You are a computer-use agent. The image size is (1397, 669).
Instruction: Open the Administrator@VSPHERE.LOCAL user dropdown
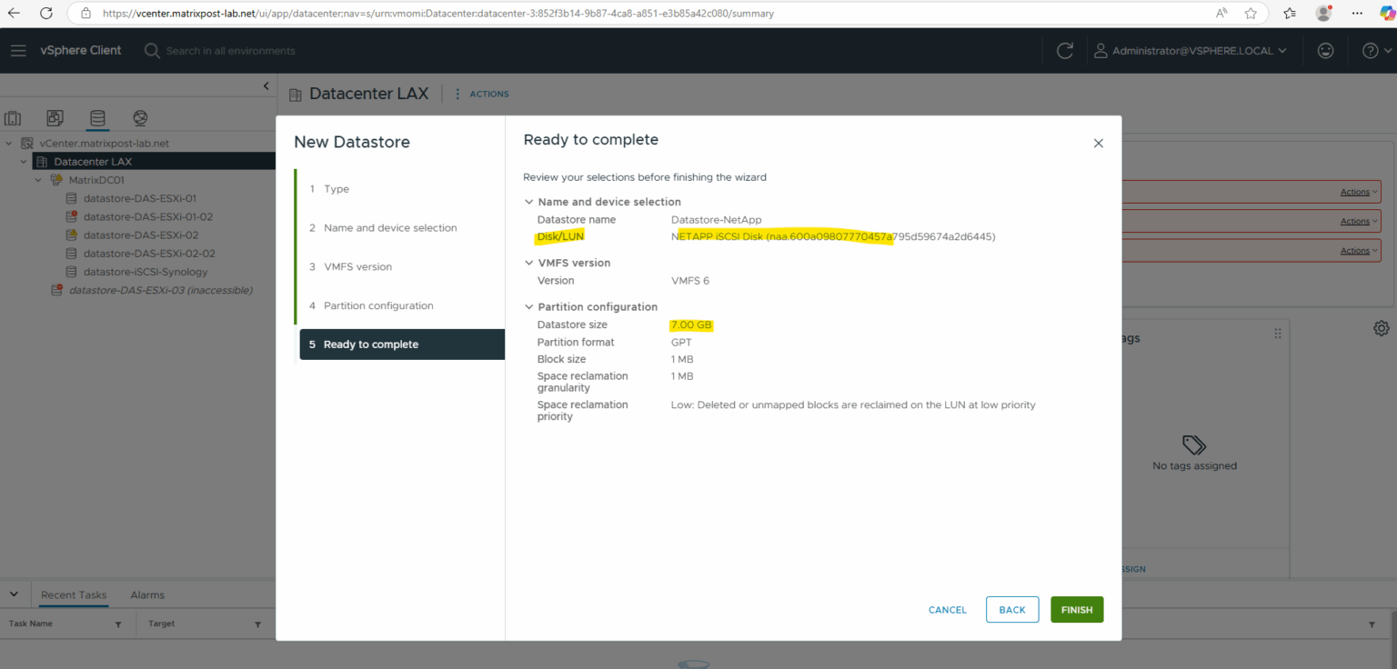tap(1192, 50)
